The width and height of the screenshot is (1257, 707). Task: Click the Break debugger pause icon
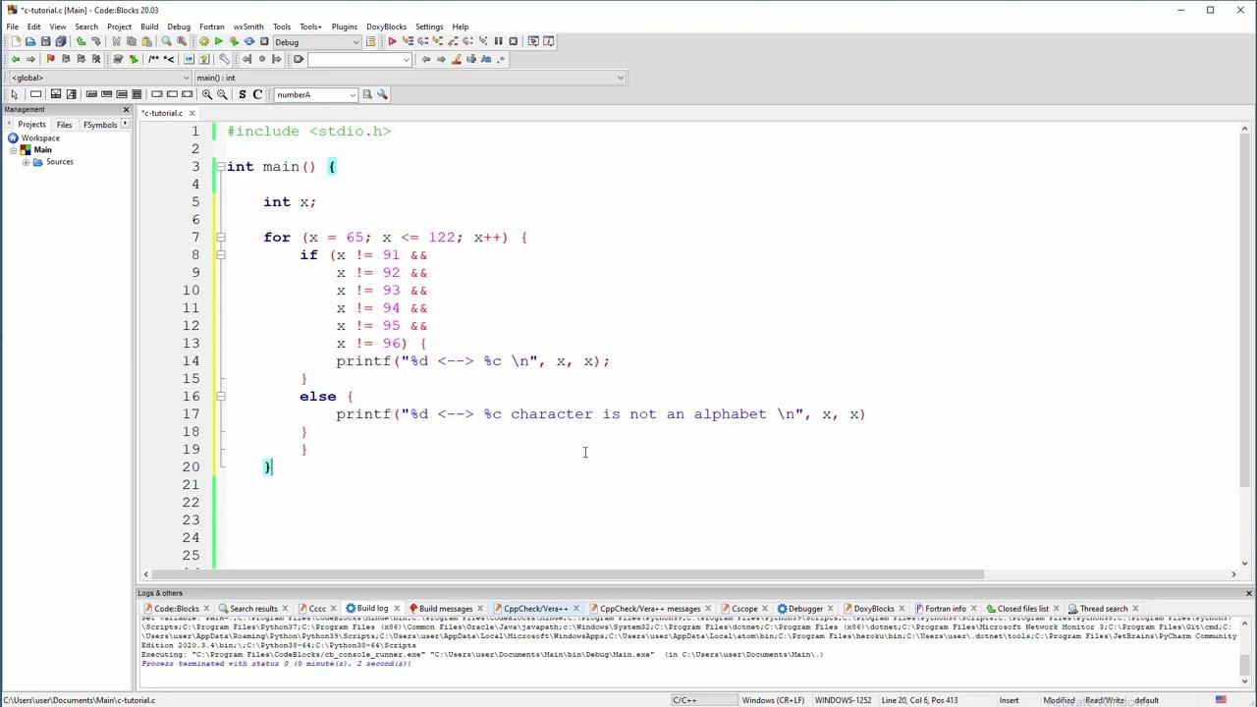[x=498, y=41]
